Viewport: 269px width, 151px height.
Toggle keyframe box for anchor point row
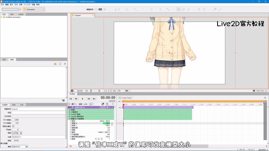click(71, 132)
